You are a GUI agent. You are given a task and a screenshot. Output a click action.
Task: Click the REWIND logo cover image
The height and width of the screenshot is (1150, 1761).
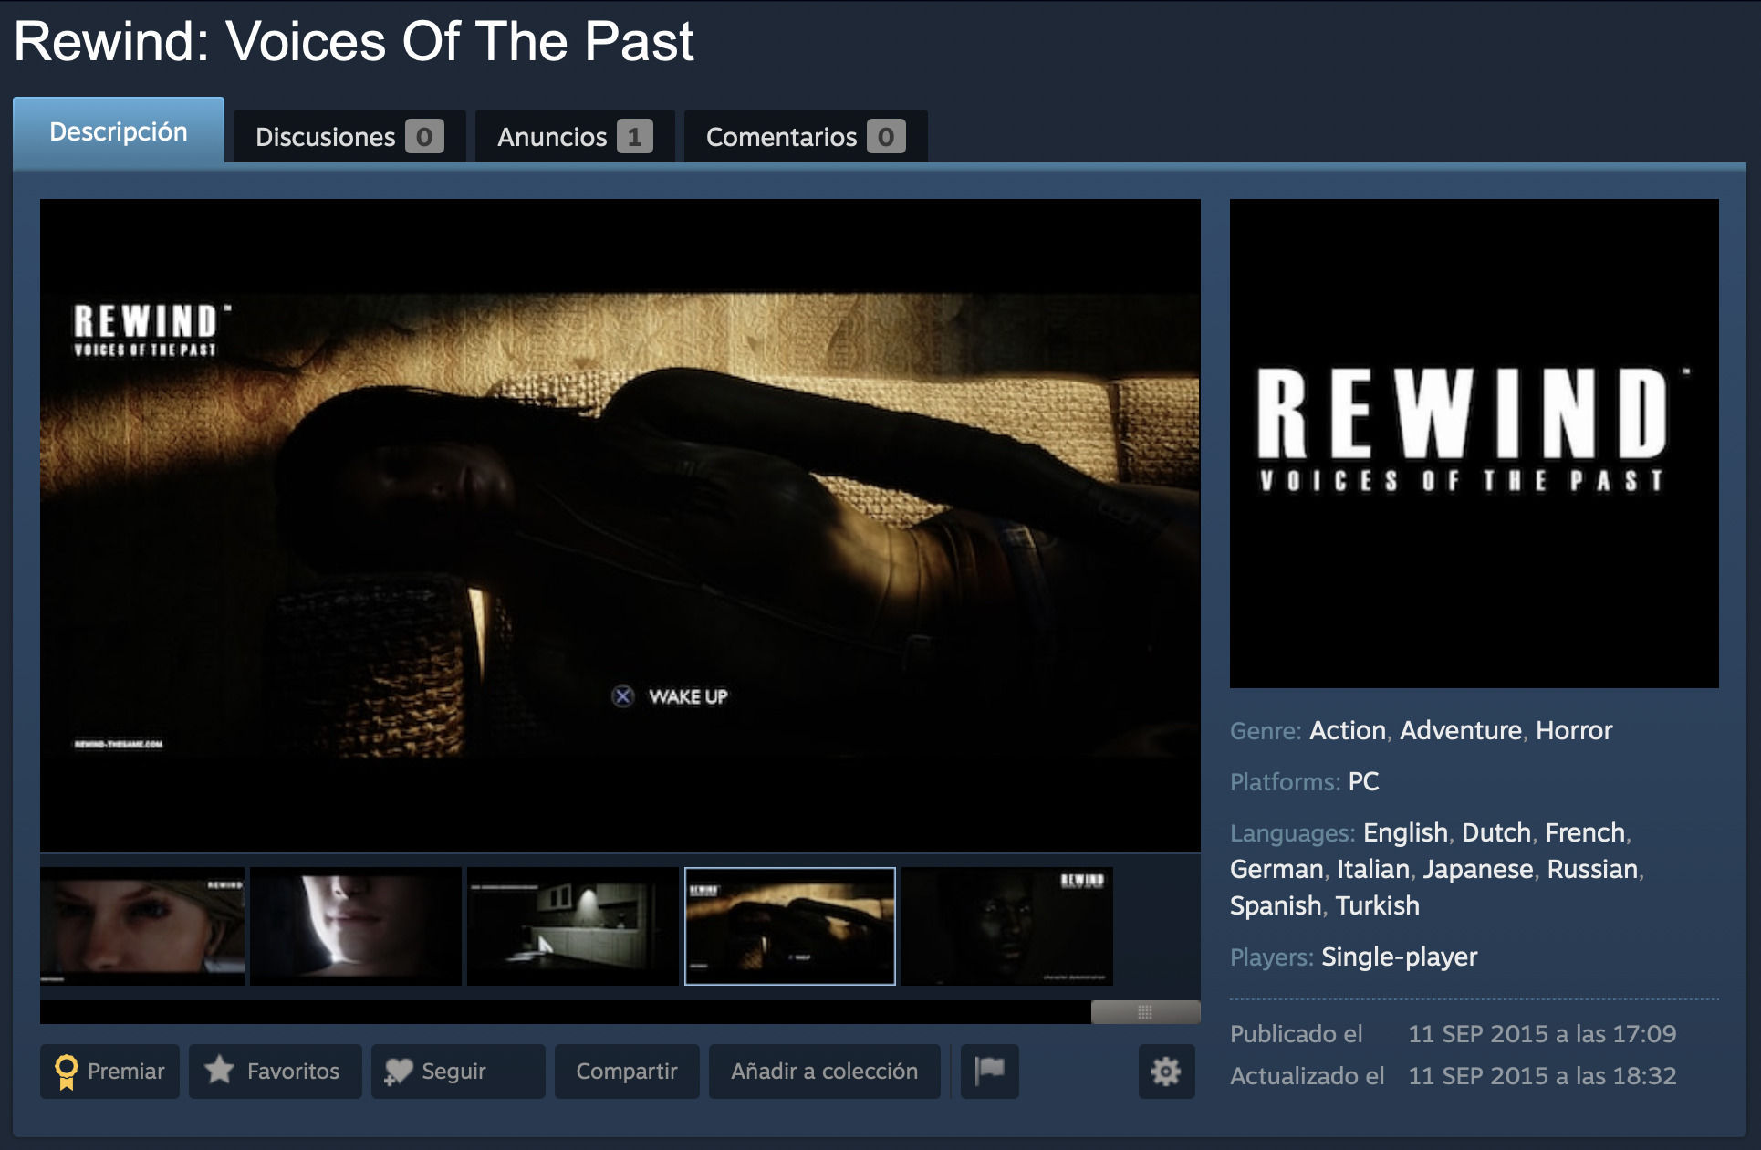pyautogui.click(x=1474, y=443)
